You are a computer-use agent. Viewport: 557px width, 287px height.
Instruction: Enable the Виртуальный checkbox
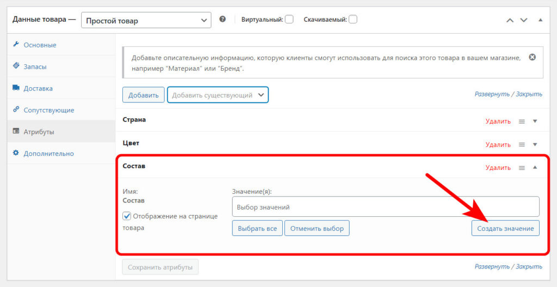click(x=289, y=19)
